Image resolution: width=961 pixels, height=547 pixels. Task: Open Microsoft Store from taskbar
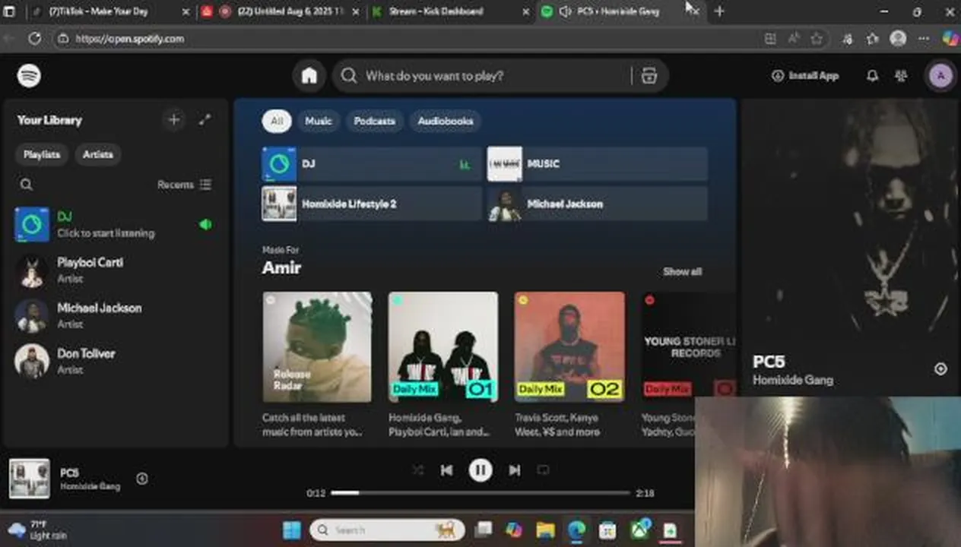pos(607,530)
